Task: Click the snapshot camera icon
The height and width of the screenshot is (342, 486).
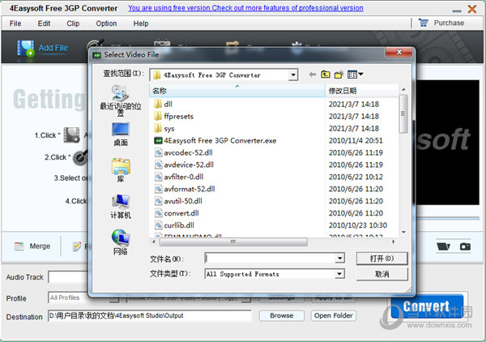Action: click(x=465, y=246)
